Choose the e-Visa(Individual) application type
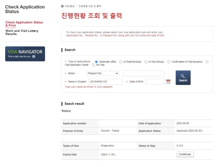Screen dimensions: 218x167 [x=121, y=62]
